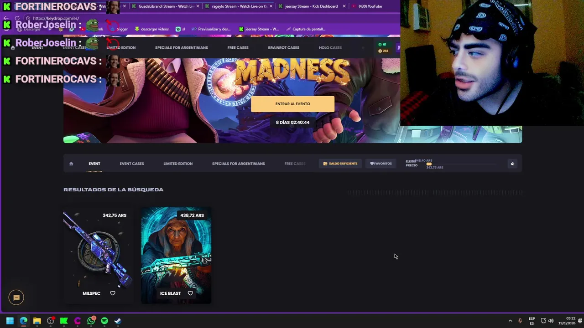Screen dimensions: 584x328
Task: Click the 438,72 ARS price label
Action: [x=192, y=215]
